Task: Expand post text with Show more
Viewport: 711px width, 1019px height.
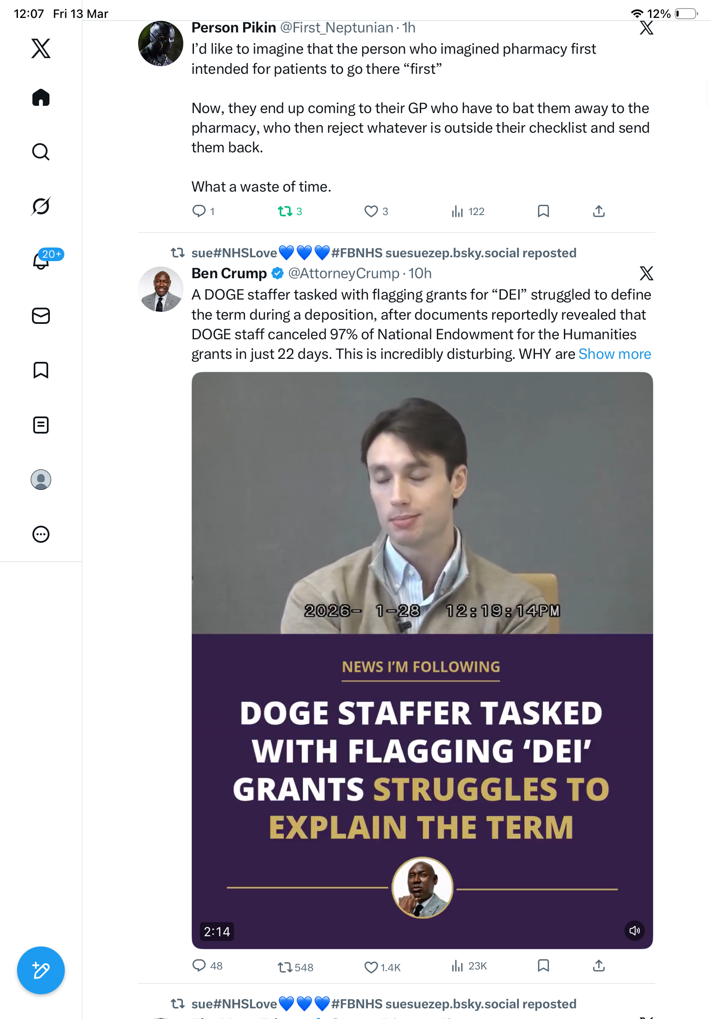Action: 614,354
